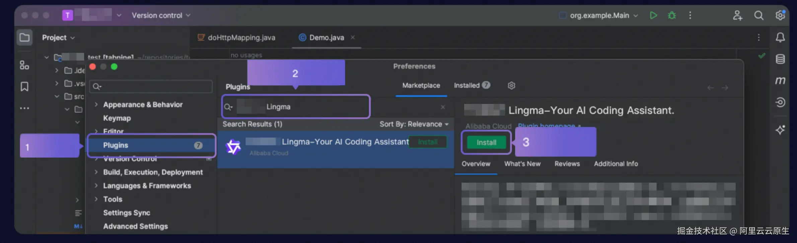Open plugin manager gear options
The image size is (797, 243).
[511, 85]
